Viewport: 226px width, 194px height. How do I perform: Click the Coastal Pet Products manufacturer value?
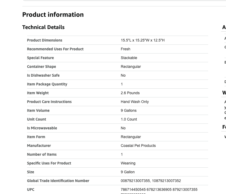point(138,146)
